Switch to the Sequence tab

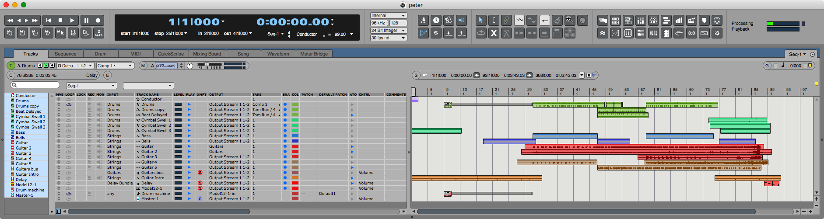click(x=66, y=54)
